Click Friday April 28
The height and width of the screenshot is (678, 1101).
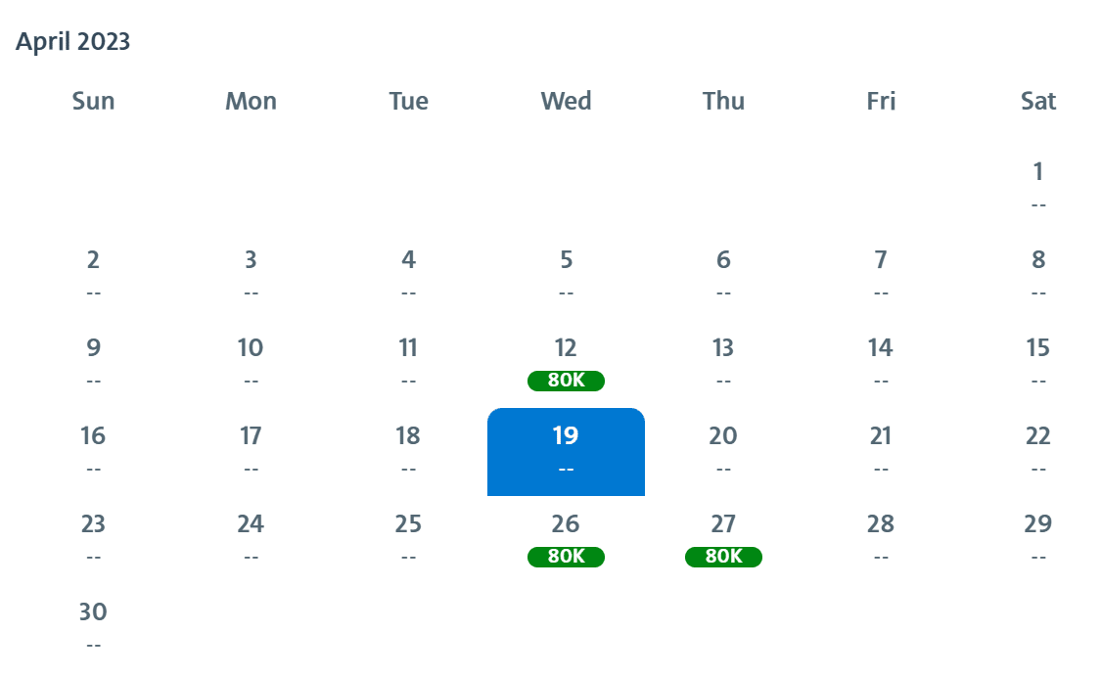881,538
